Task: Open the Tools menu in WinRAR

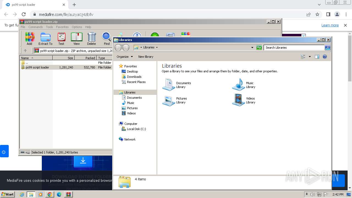Action: pos(50,27)
